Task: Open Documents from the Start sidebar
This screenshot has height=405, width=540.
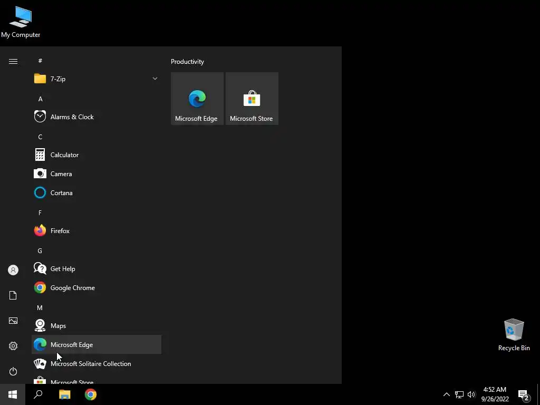Action: point(13,295)
